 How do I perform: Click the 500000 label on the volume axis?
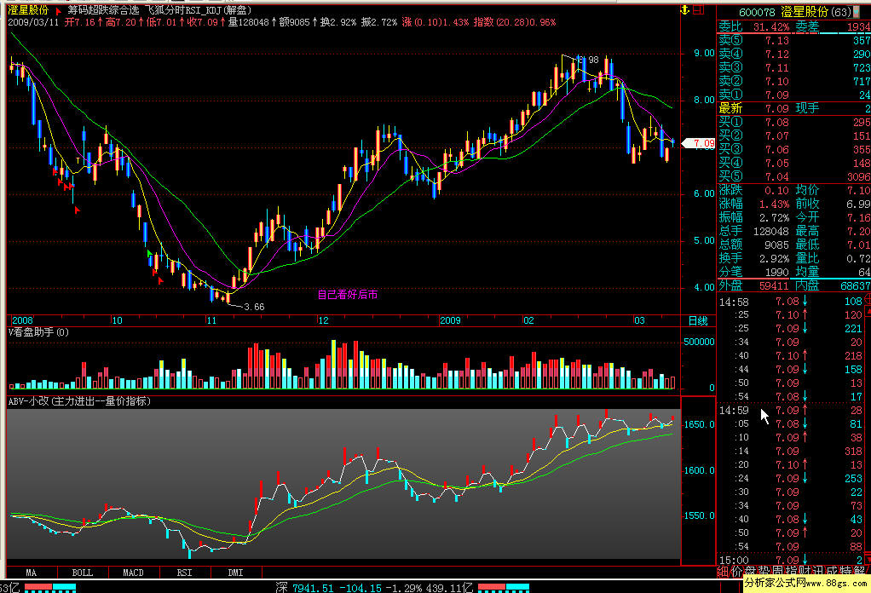(699, 342)
